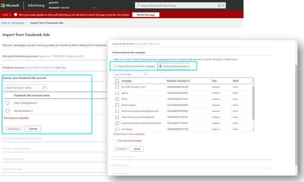Click the Facebook Campaign Id column header
Screen dimensions: 304x182
178,81
